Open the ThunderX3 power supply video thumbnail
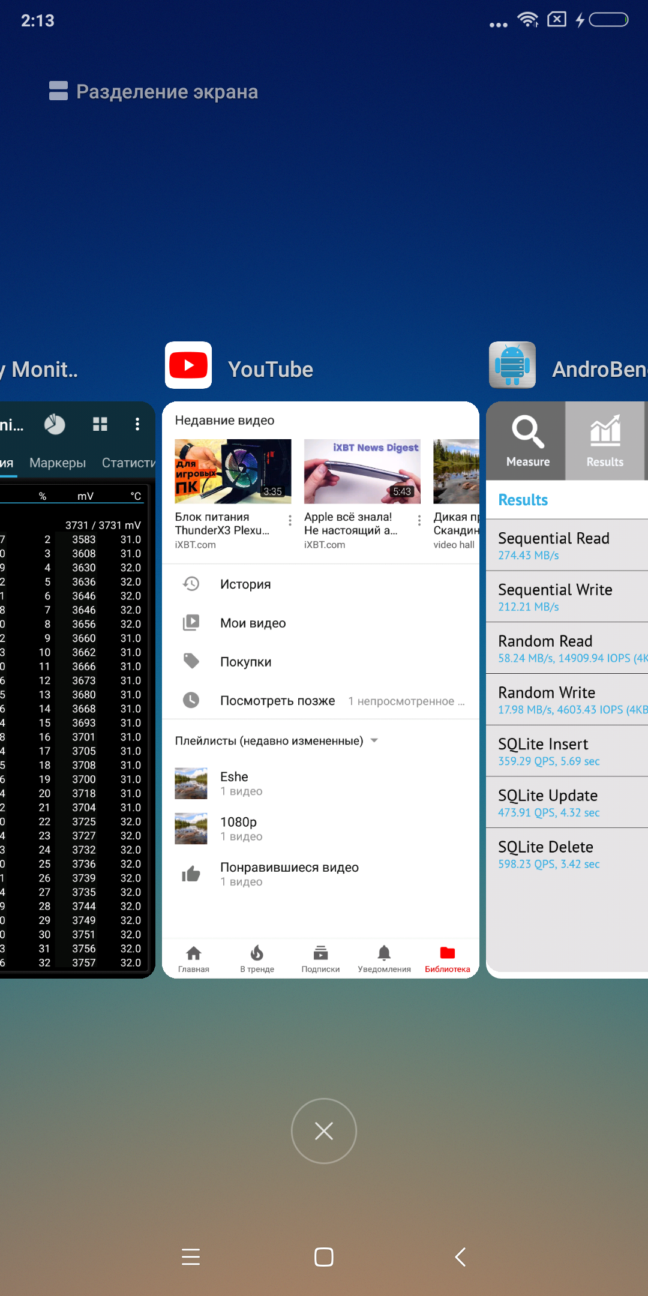The width and height of the screenshot is (648, 1296). tap(233, 472)
